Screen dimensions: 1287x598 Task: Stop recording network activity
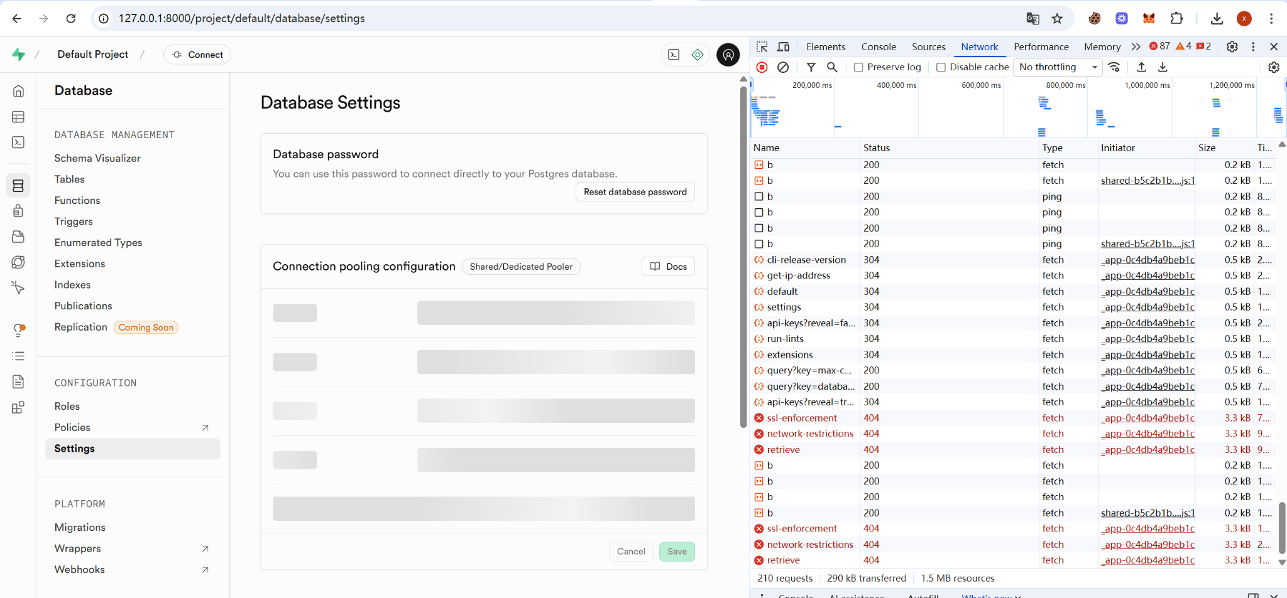point(762,67)
